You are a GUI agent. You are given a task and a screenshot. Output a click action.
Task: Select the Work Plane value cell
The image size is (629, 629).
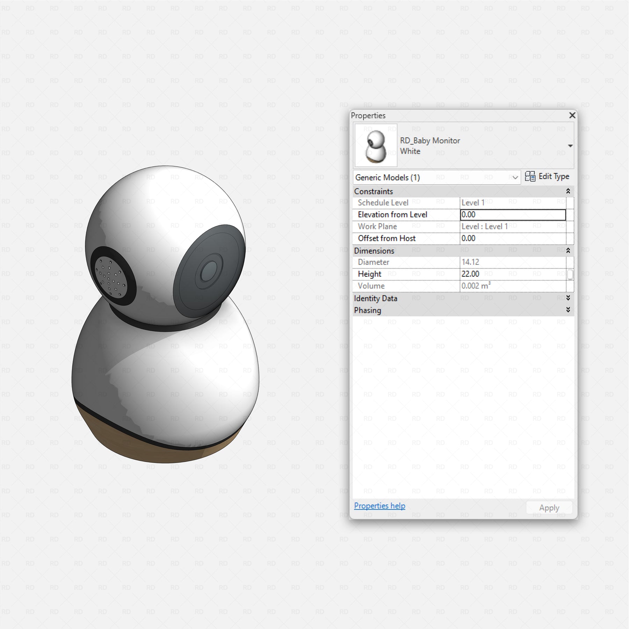[512, 226]
